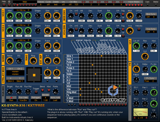Open the Voices count selector
Image resolution: width=160 pixels, height=122 pixels.
pyautogui.click(x=41, y=5)
